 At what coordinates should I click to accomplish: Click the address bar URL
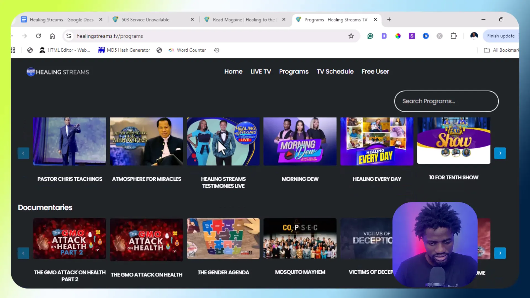(110, 36)
